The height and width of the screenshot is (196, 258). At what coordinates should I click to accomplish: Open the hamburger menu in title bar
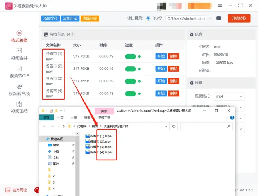tap(220, 5)
